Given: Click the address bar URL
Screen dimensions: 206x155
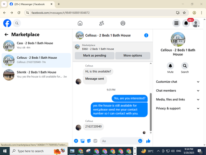Looking at the screenshot, I should [61, 13].
